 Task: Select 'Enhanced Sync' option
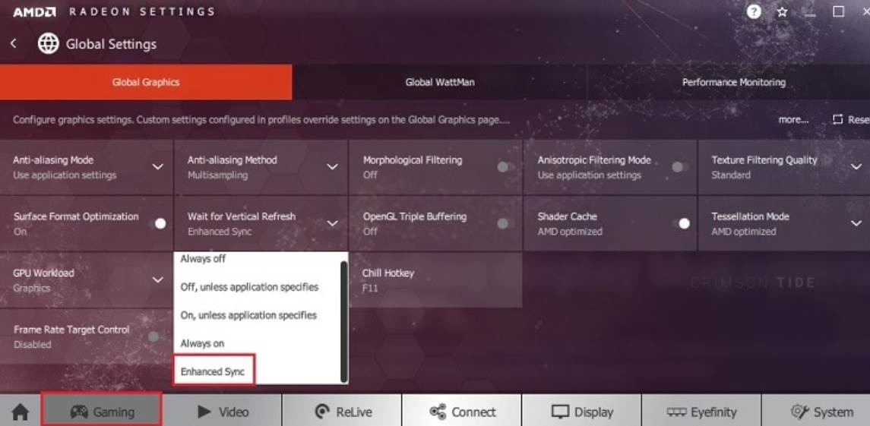(x=214, y=371)
